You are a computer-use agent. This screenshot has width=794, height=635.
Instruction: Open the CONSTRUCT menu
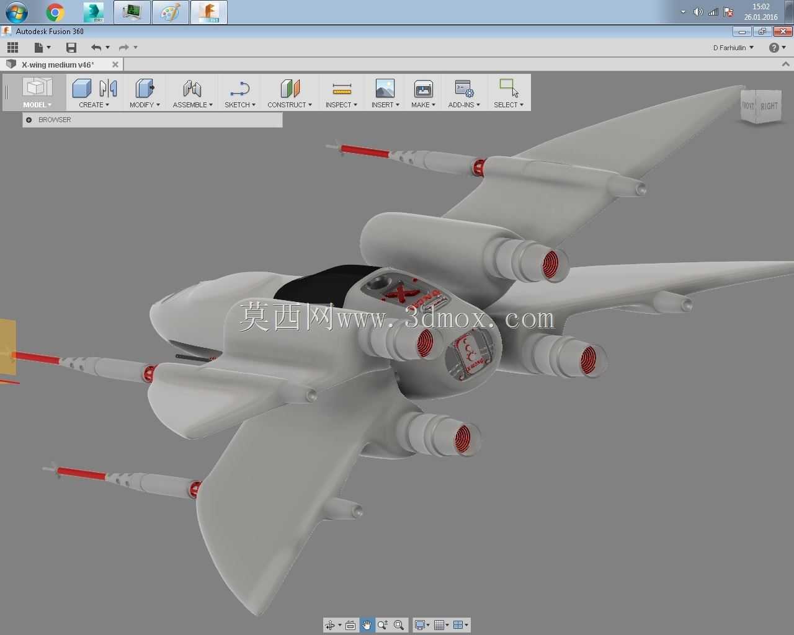click(290, 105)
